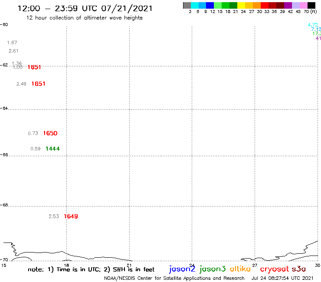Click the dark red 's3a' satellite label

pos(299,269)
